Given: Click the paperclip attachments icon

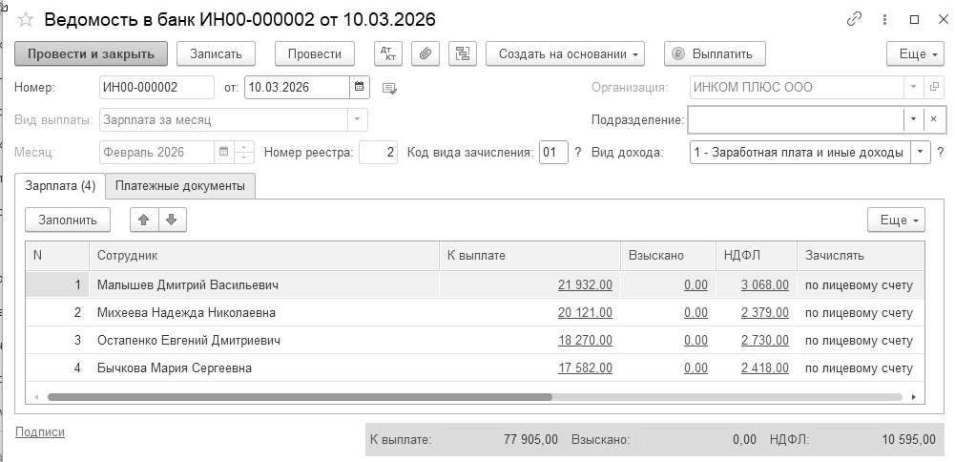Looking at the screenshot, I should point(426,53).
